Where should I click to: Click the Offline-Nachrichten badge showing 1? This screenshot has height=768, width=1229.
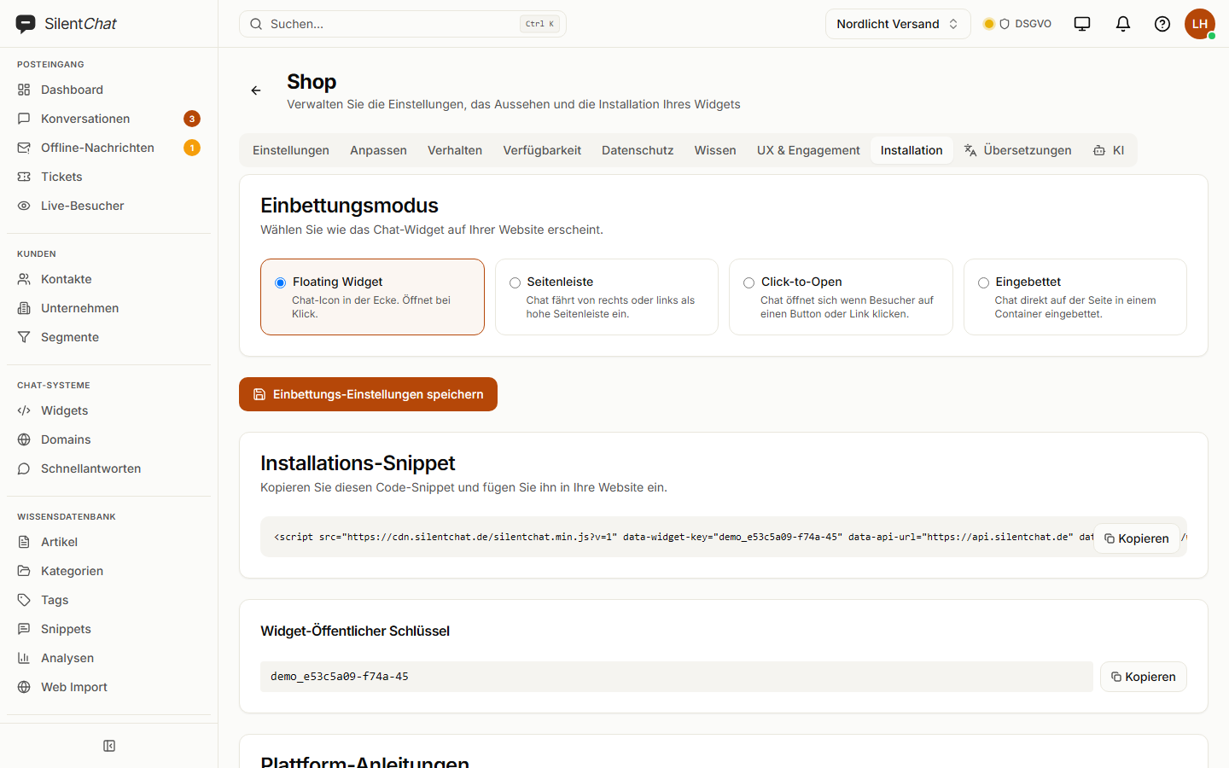click(x=192, y=148)
